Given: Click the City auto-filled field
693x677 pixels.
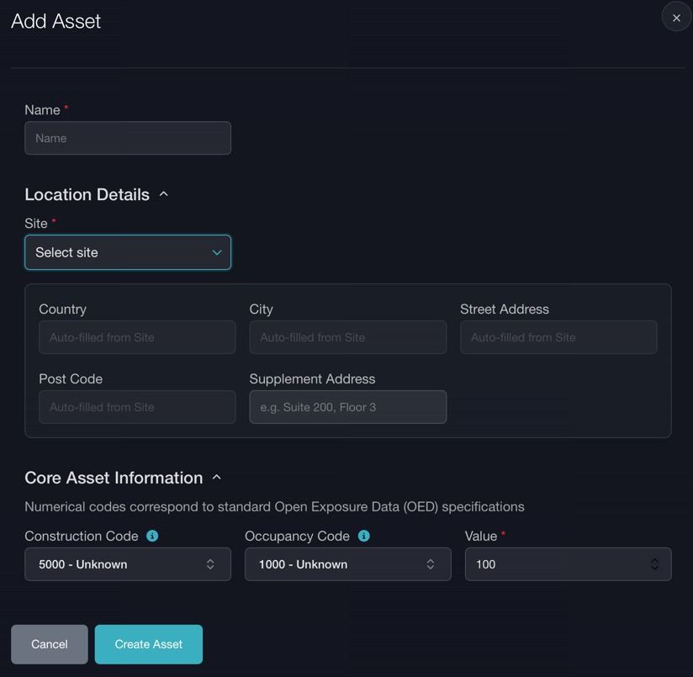Looking at the screenshot, I should click(348, 337).
